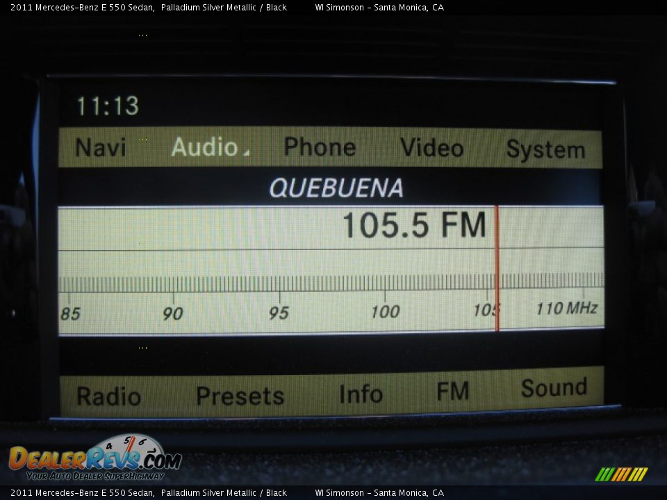Click the 11:13 clock display
This screenshot has height=500, width=667.
pos(107,106)
